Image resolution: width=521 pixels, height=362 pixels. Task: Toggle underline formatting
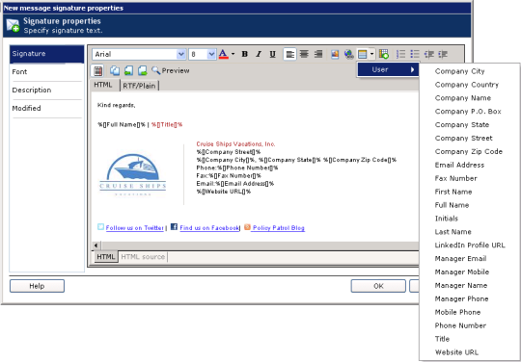[x=272, y=54]
